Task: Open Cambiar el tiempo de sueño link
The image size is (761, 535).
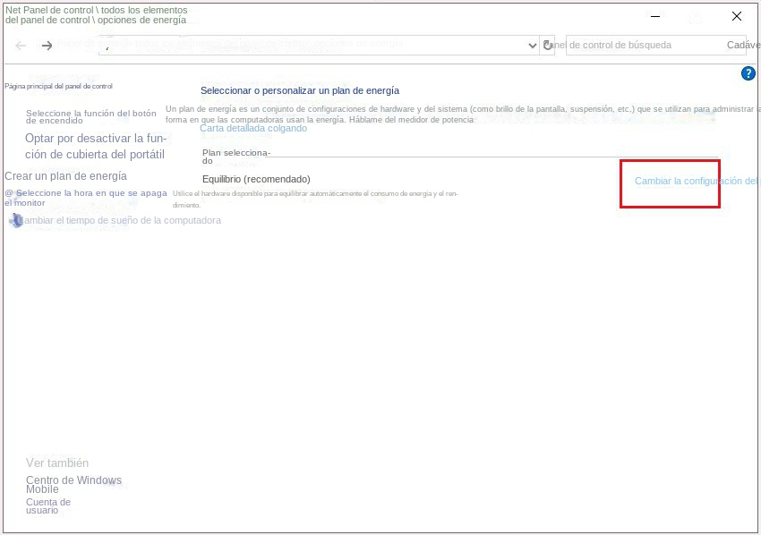Action: click(120, 220)
